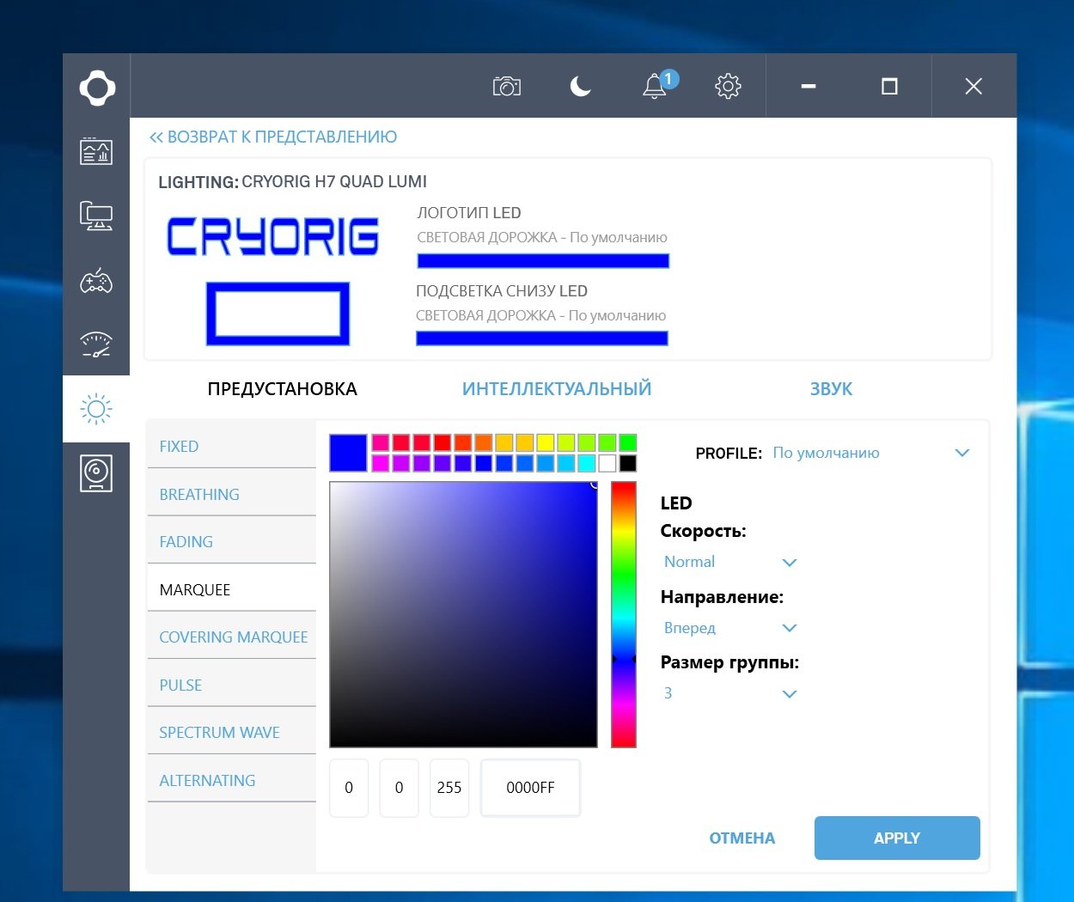Screen dimensions: 1074x902
Task: Click the vertical rainbow hue slider
Action: coord(624,614)
